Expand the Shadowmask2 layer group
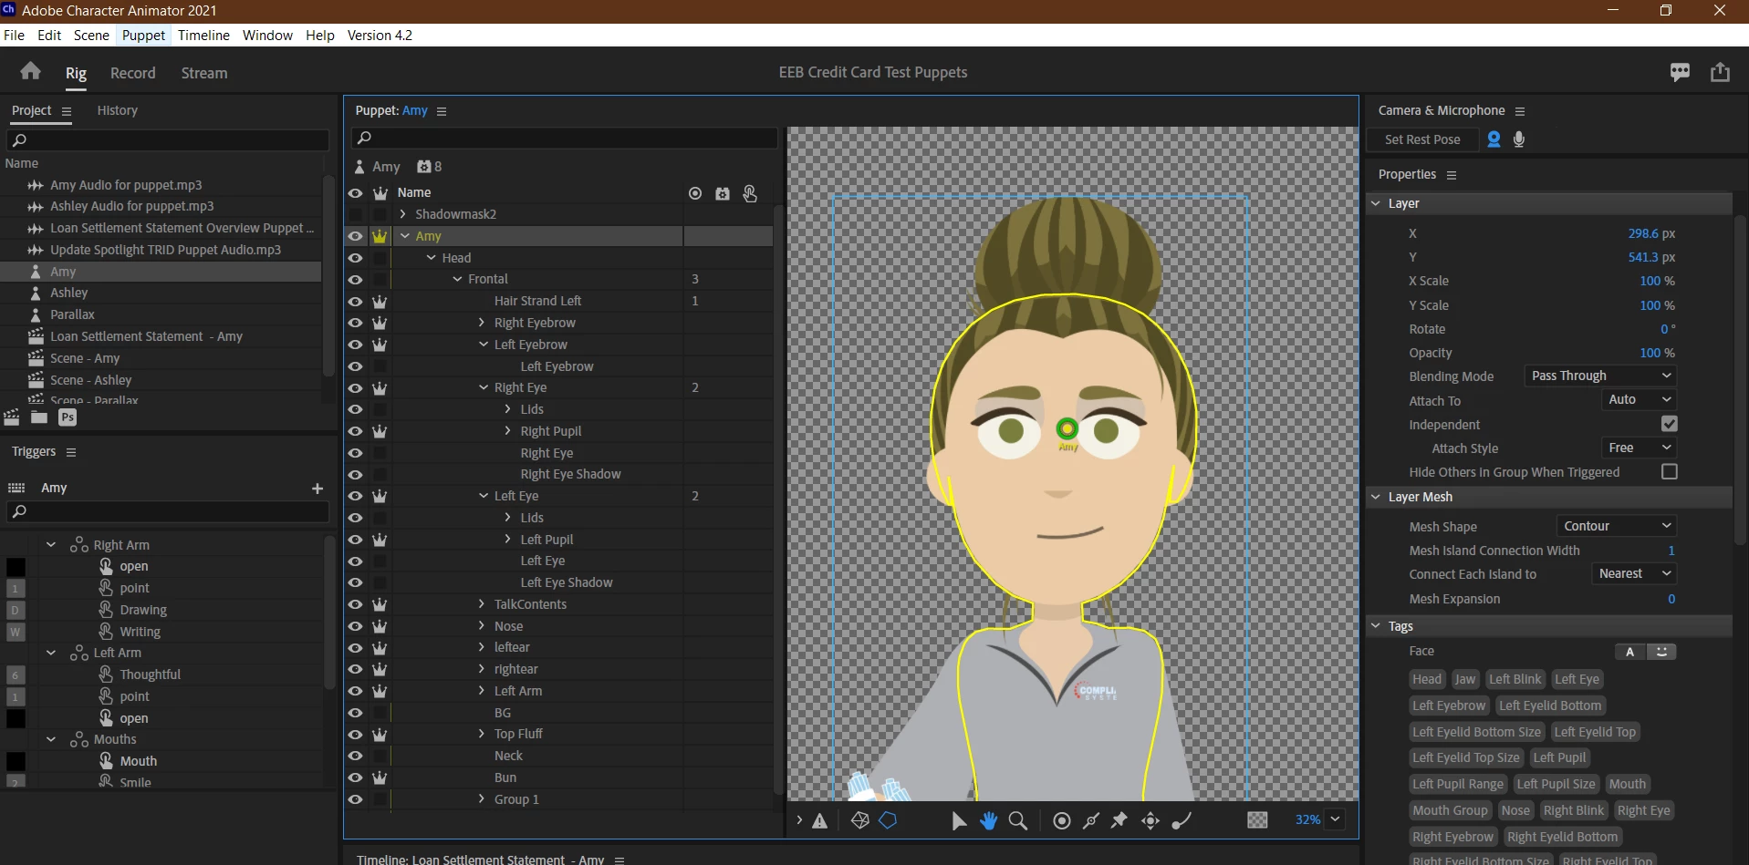Viewport: 1749px width, 865px height. [403, 214]
